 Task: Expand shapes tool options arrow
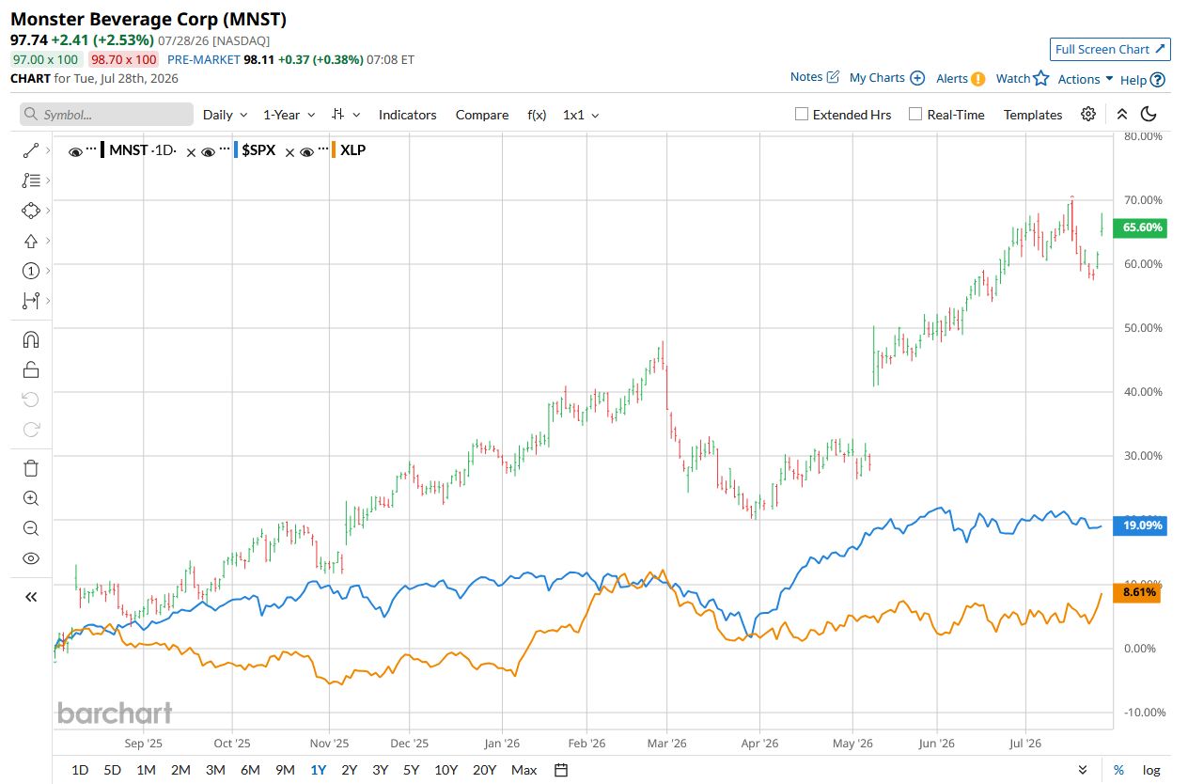tap(48, 211)
